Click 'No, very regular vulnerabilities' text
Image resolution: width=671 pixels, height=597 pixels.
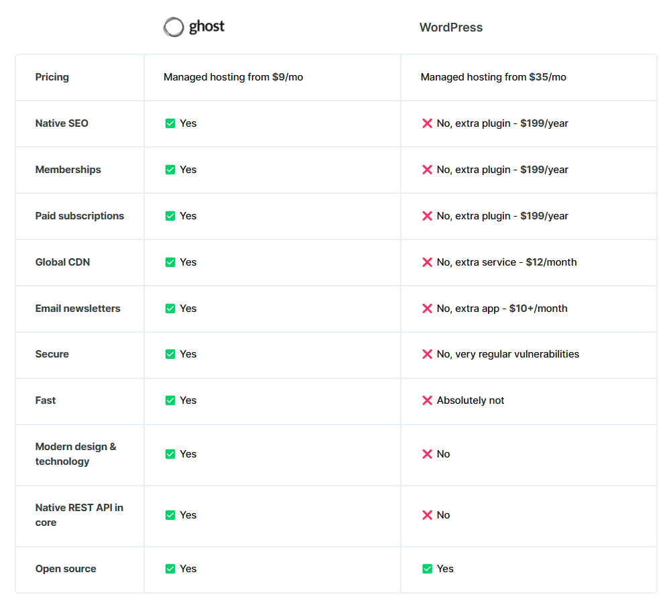[x=508, y=354]
